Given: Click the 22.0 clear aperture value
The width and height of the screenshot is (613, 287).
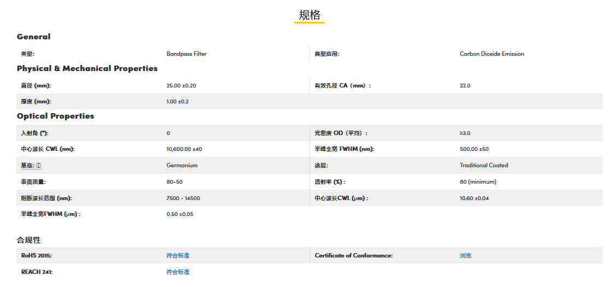Looking at the screenshot, I should 465,86.
